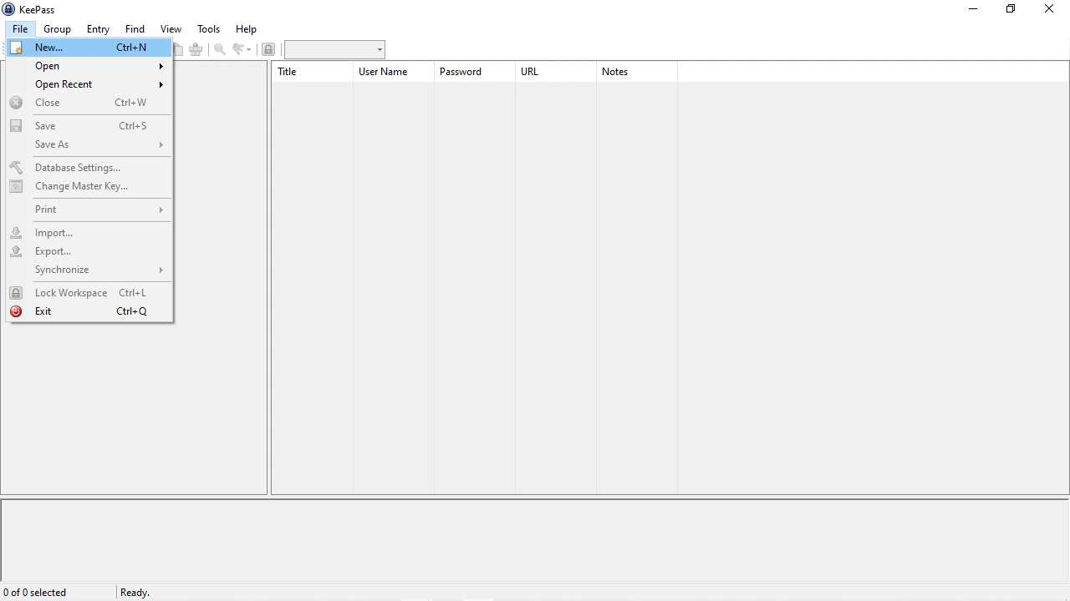Restore down the KeePass window
This screenshot has width=1070, height=601.
[1011, 9]
